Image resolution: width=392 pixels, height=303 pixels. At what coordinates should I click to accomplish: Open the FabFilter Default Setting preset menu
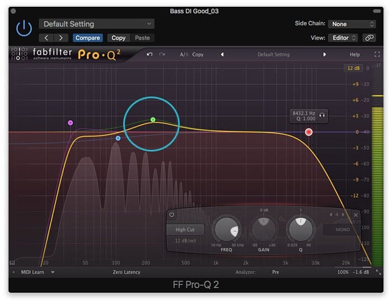click(273, 54)
